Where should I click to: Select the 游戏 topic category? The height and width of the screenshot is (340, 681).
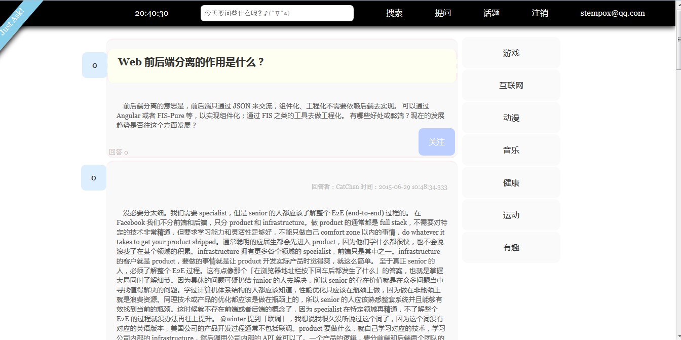[x=511, y=53]
